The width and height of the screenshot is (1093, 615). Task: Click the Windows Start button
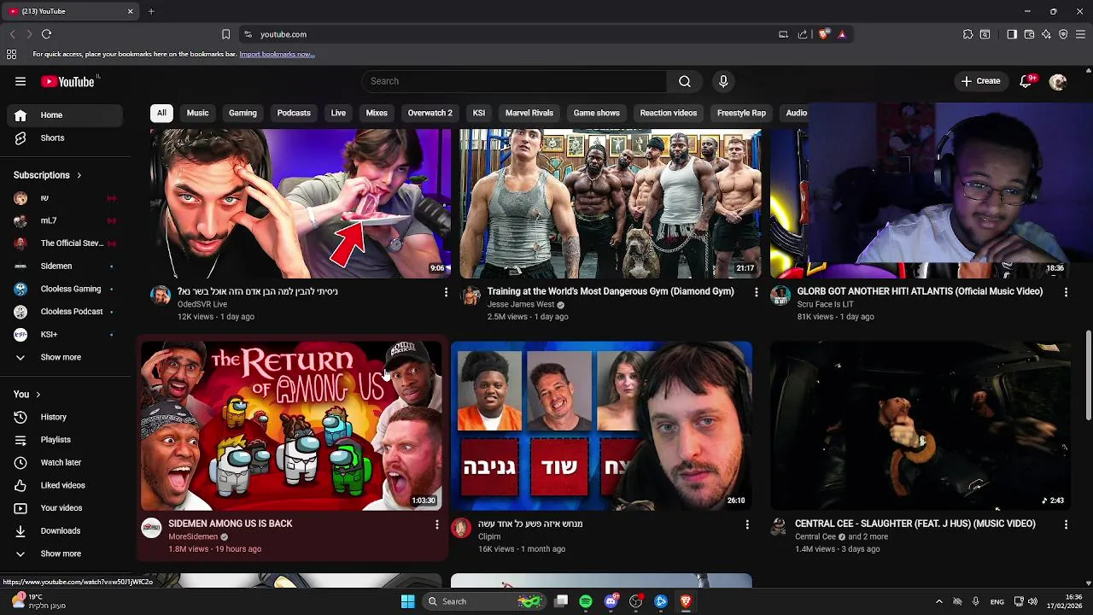pyautogui.click(x=407, y=601)
